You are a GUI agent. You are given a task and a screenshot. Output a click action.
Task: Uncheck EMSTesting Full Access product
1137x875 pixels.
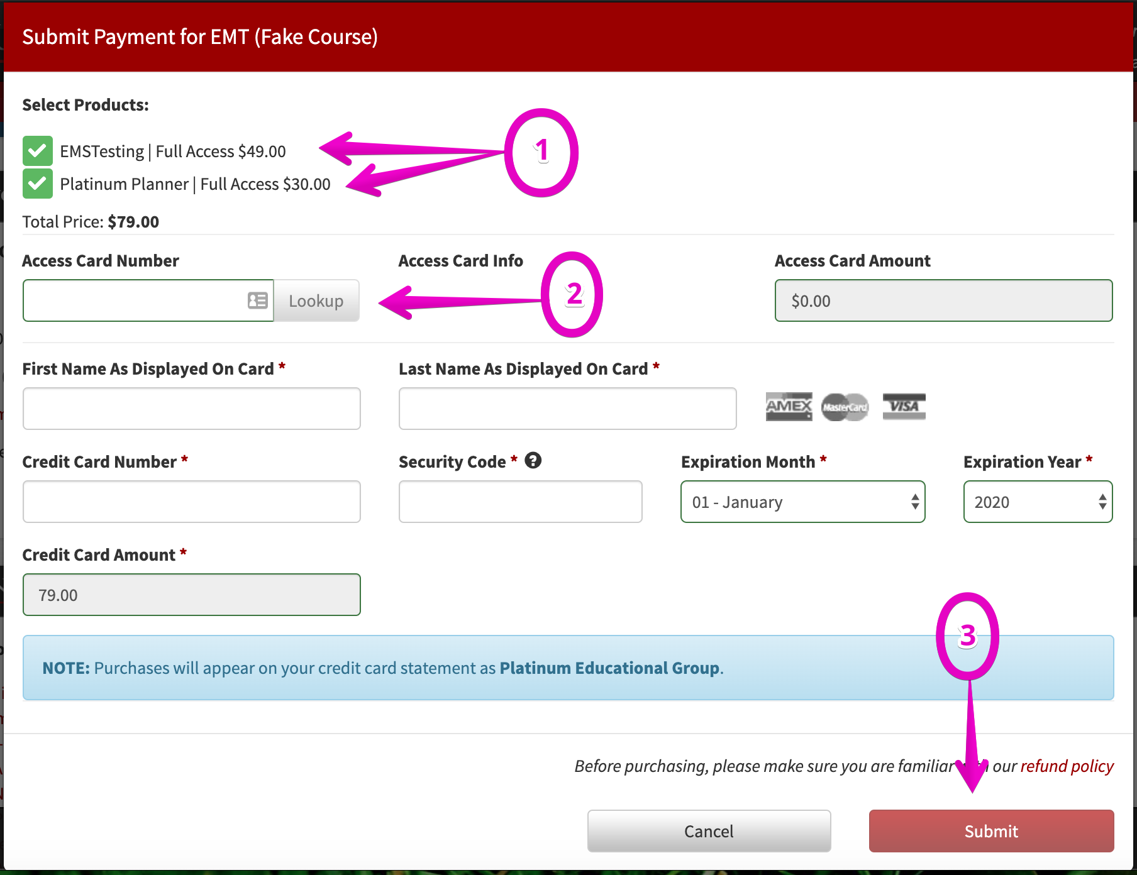[38, 151]
